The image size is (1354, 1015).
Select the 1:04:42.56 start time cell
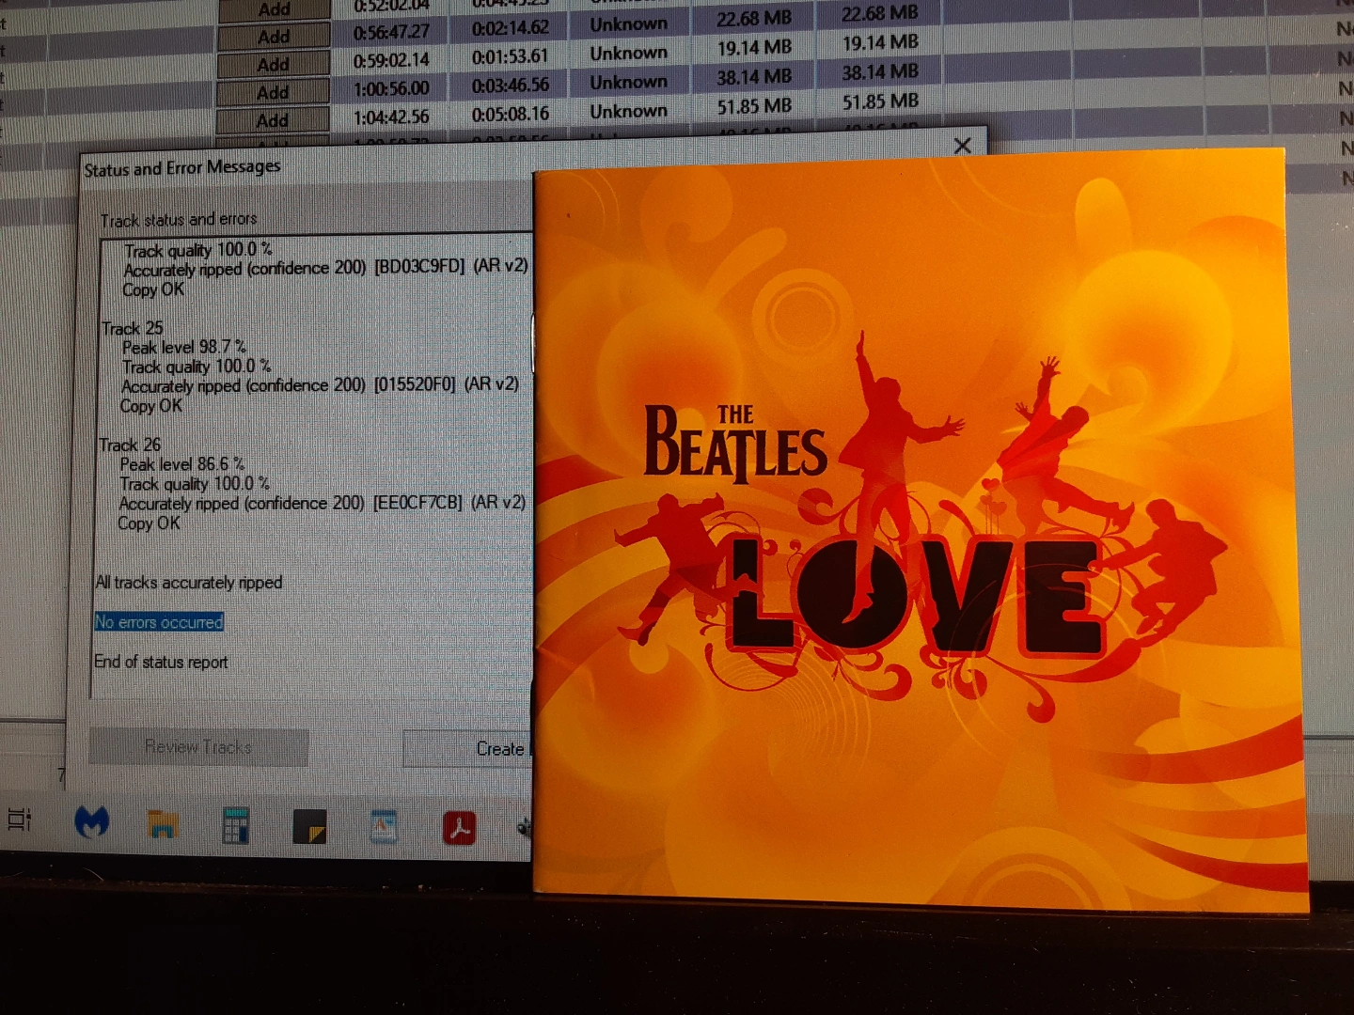pyautogui.click(x=391, y=117)
